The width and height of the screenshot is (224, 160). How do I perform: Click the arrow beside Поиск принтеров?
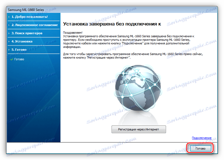pos(9,33)
